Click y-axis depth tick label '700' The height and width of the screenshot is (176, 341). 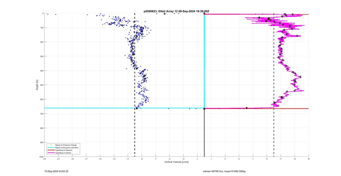point(41,114)
